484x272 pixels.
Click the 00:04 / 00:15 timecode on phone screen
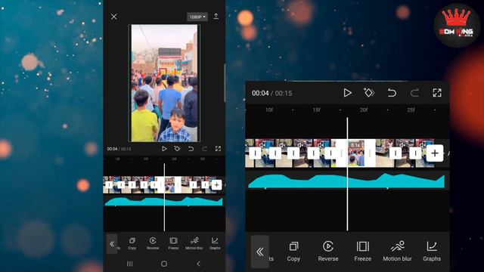click(x=119, y=149)
